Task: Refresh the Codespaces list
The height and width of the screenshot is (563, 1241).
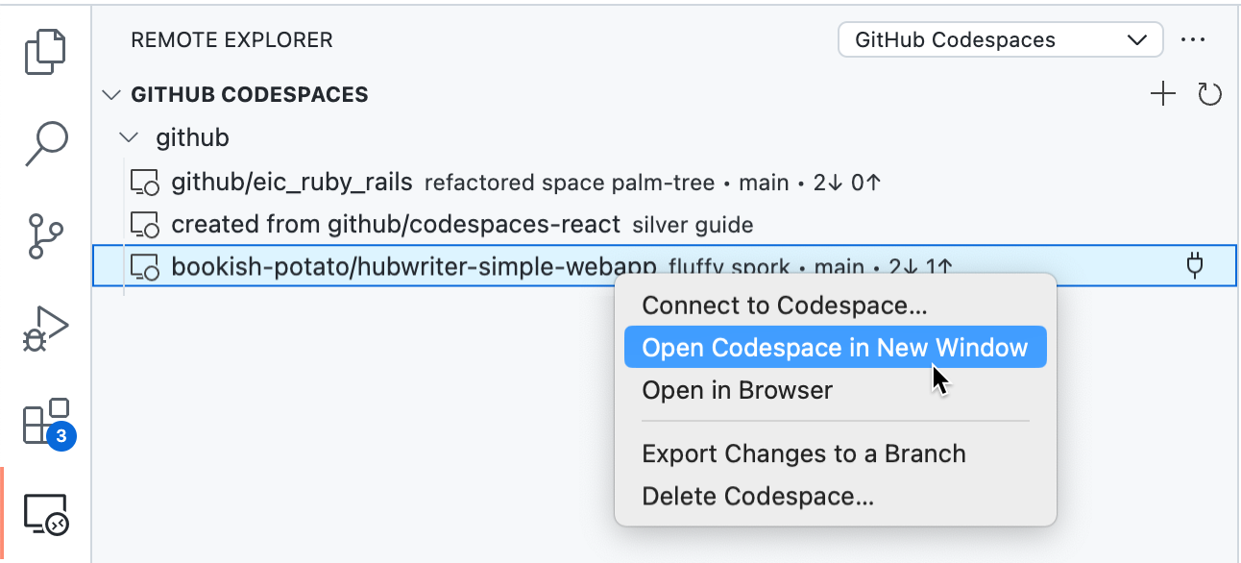Action: [1210, 93]
